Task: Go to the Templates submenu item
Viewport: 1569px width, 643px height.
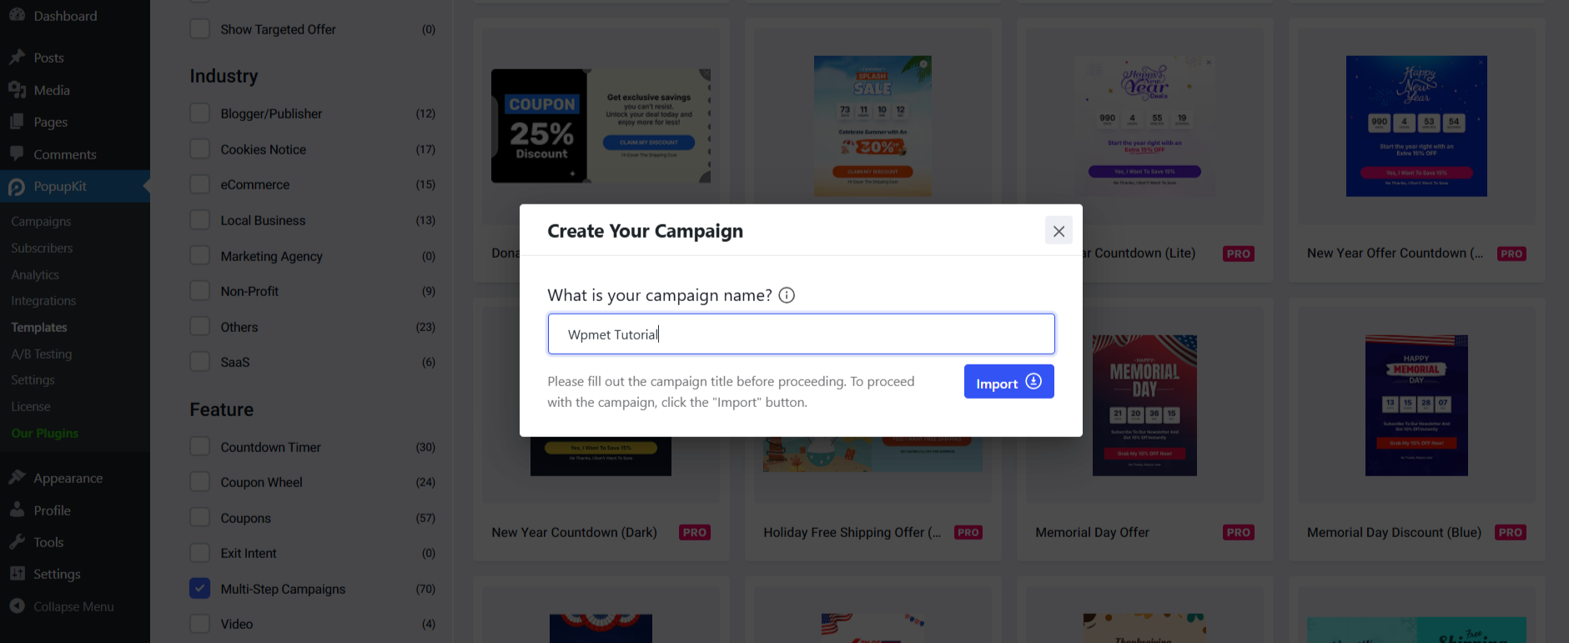Action: pos(38,327)
